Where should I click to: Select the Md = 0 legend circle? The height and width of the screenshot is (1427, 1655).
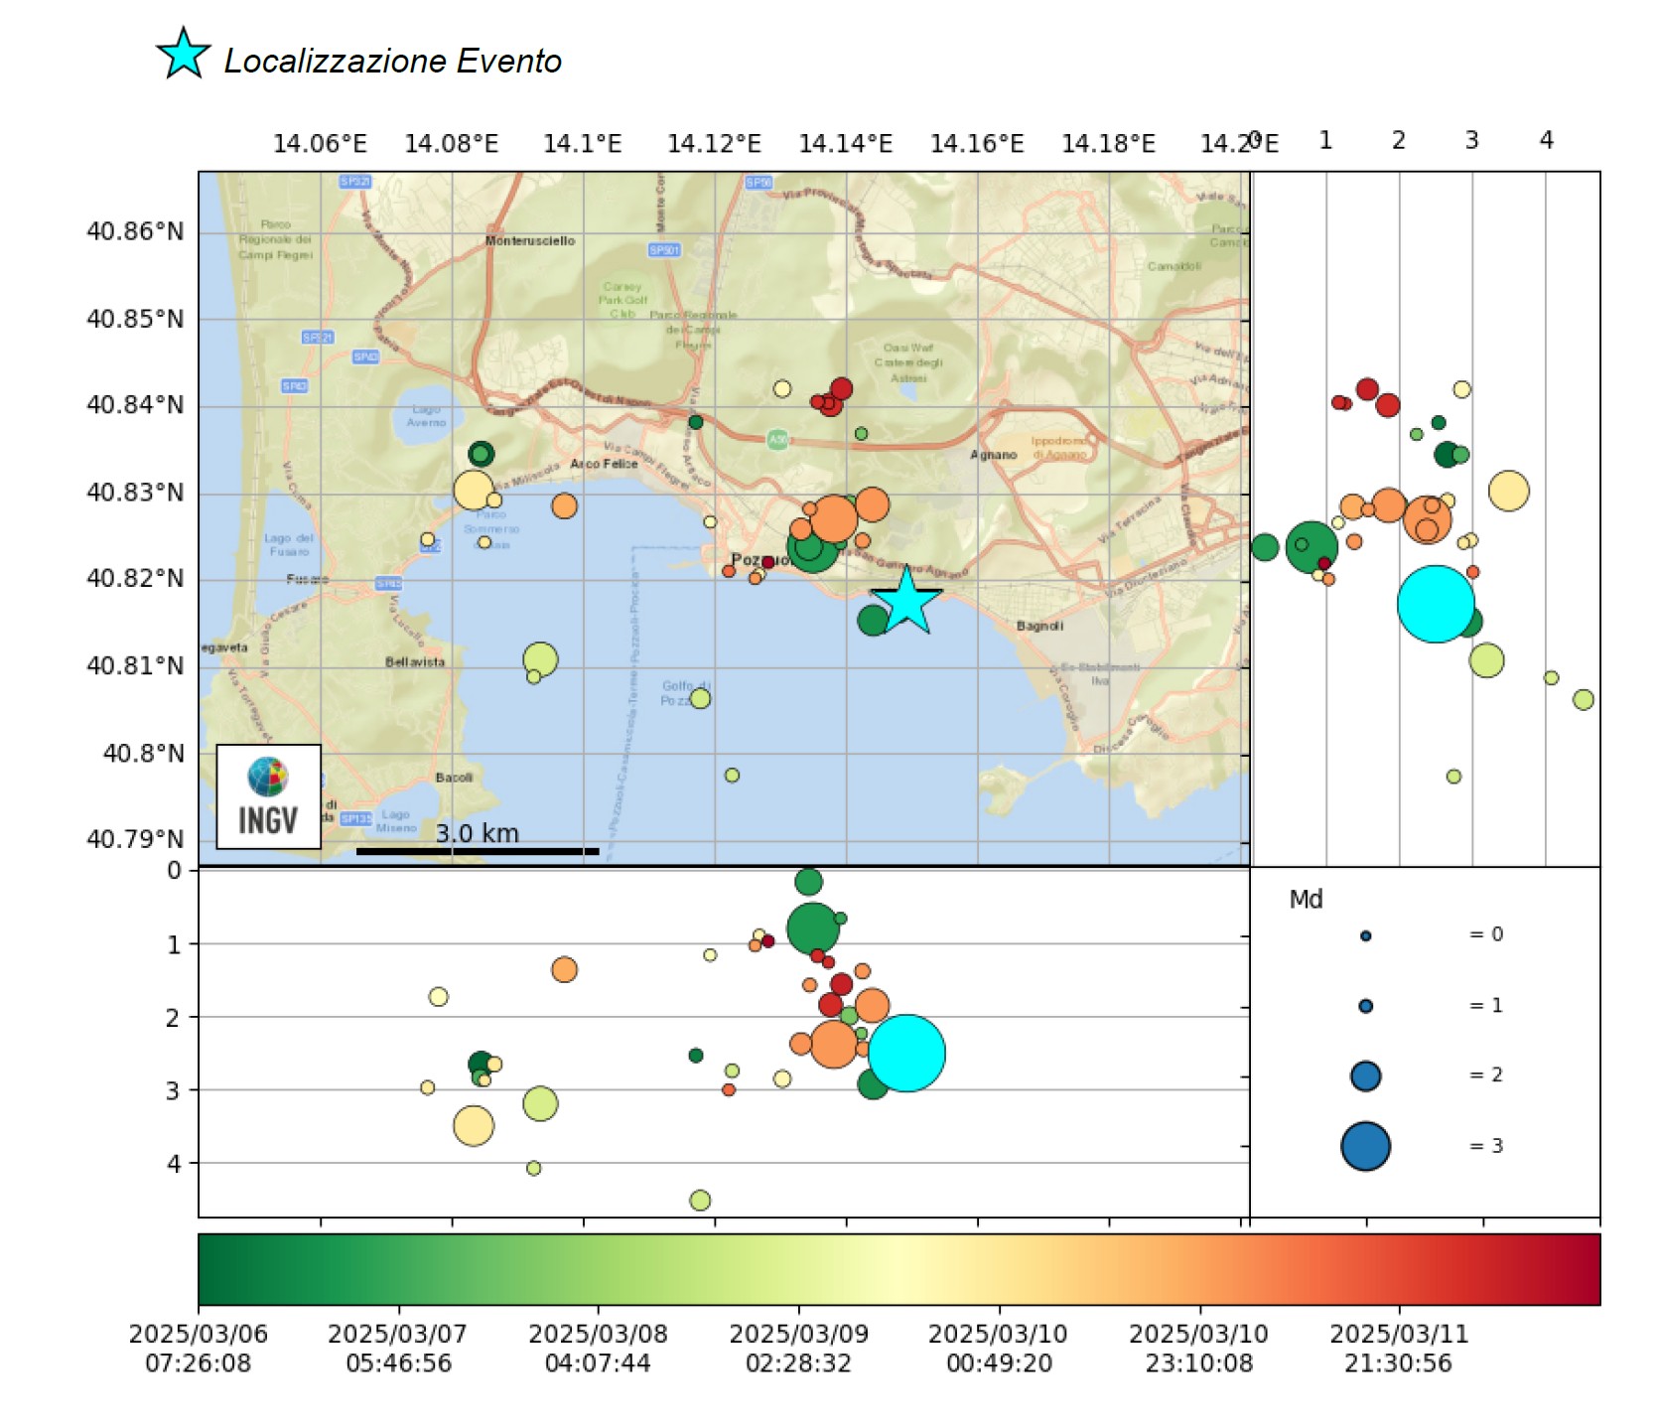pos(1365,935)
